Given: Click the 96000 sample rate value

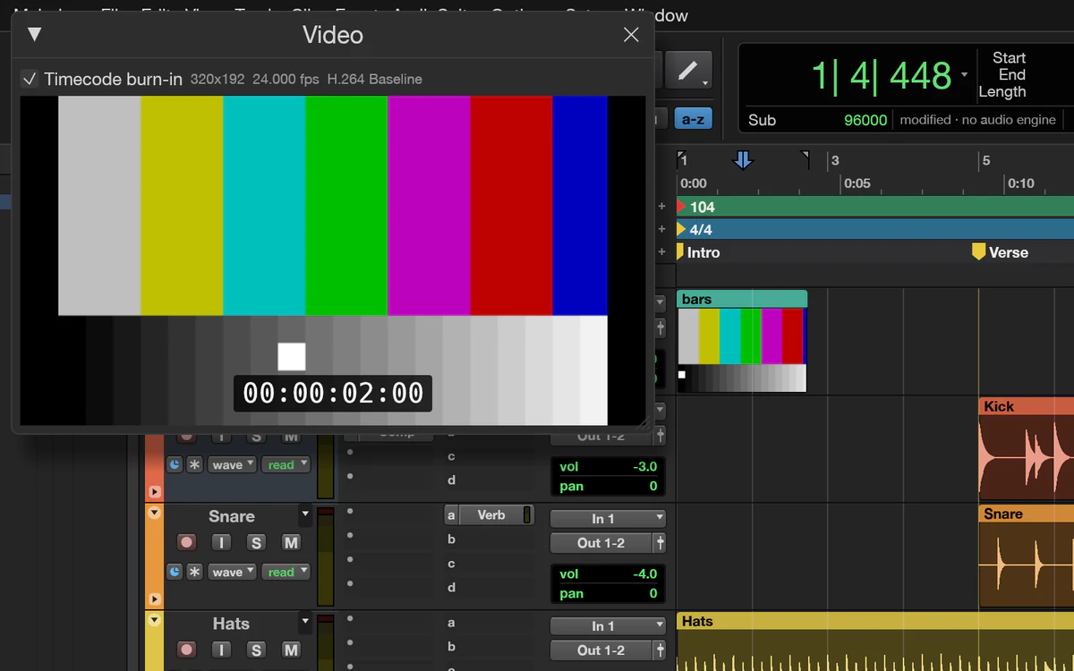Looking at the screenshot, I should coord(865,120).
